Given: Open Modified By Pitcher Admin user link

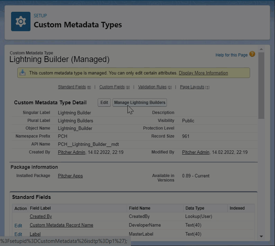Looking at the screenshot, I should (196, 152).
